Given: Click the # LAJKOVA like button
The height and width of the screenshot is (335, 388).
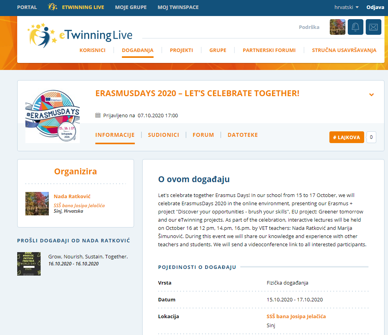Looking at the screenshot, I should pos(347,137).
